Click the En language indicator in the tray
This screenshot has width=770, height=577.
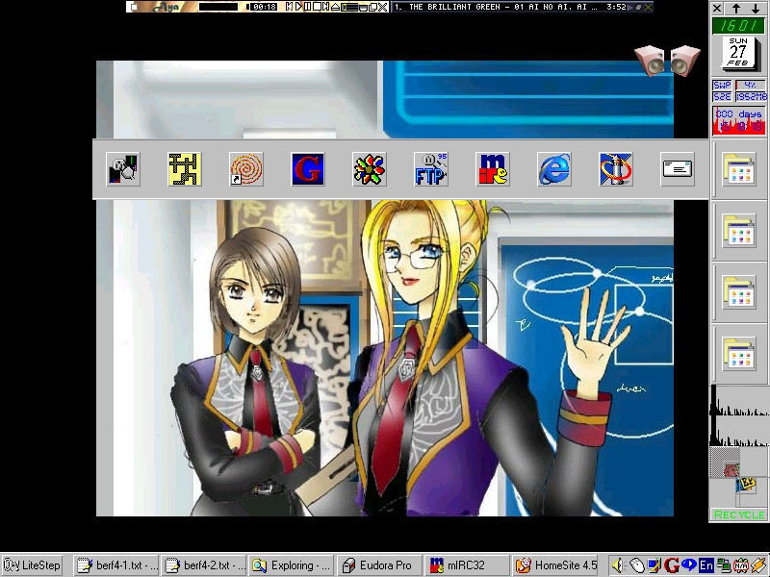[706, 565]
